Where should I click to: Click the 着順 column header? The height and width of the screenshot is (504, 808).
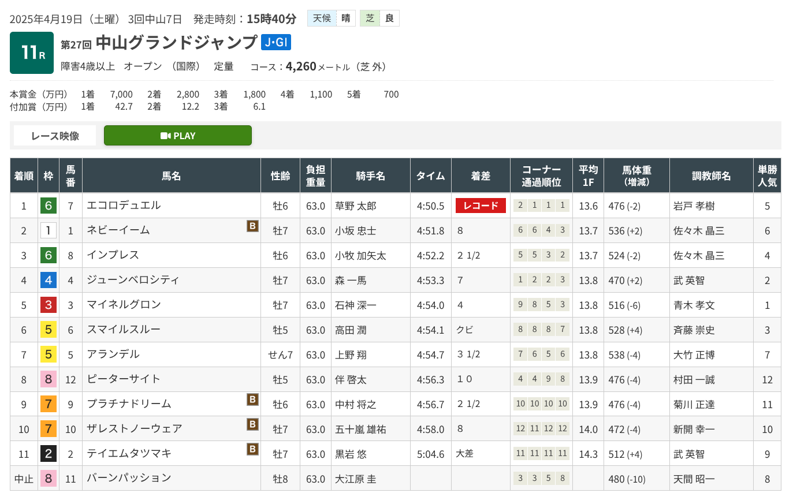[x=24, y=176]
